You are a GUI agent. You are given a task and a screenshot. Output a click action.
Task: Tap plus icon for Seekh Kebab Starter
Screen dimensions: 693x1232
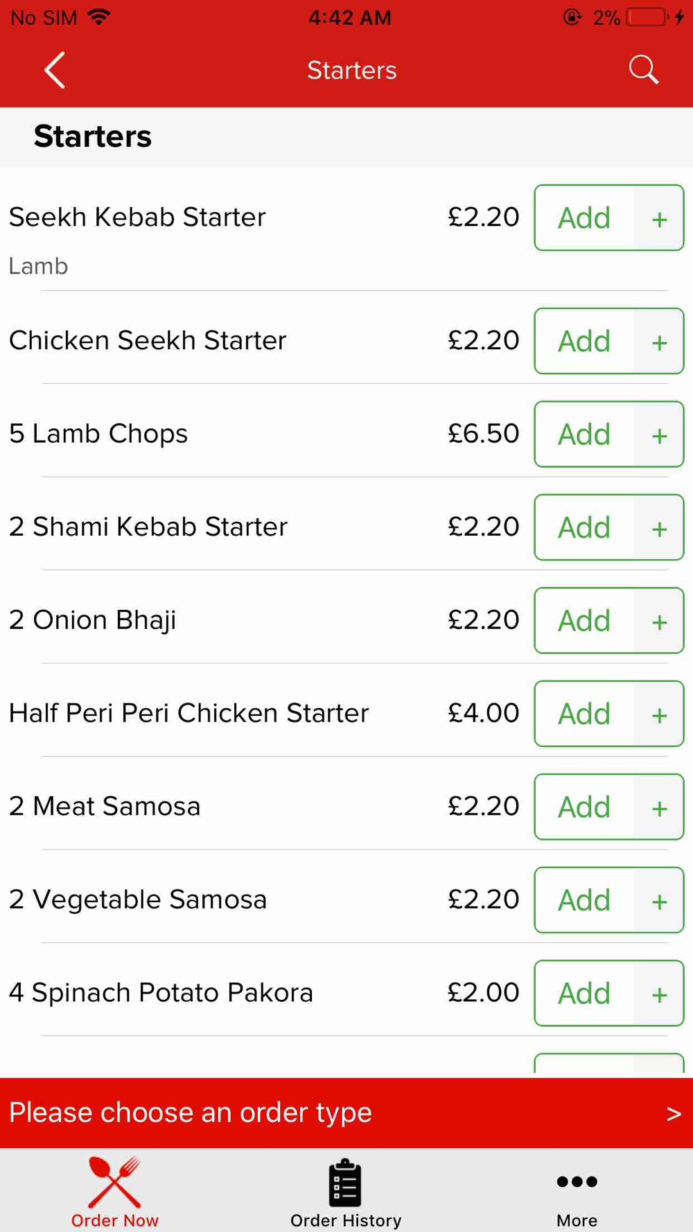(x=659, y=218)
